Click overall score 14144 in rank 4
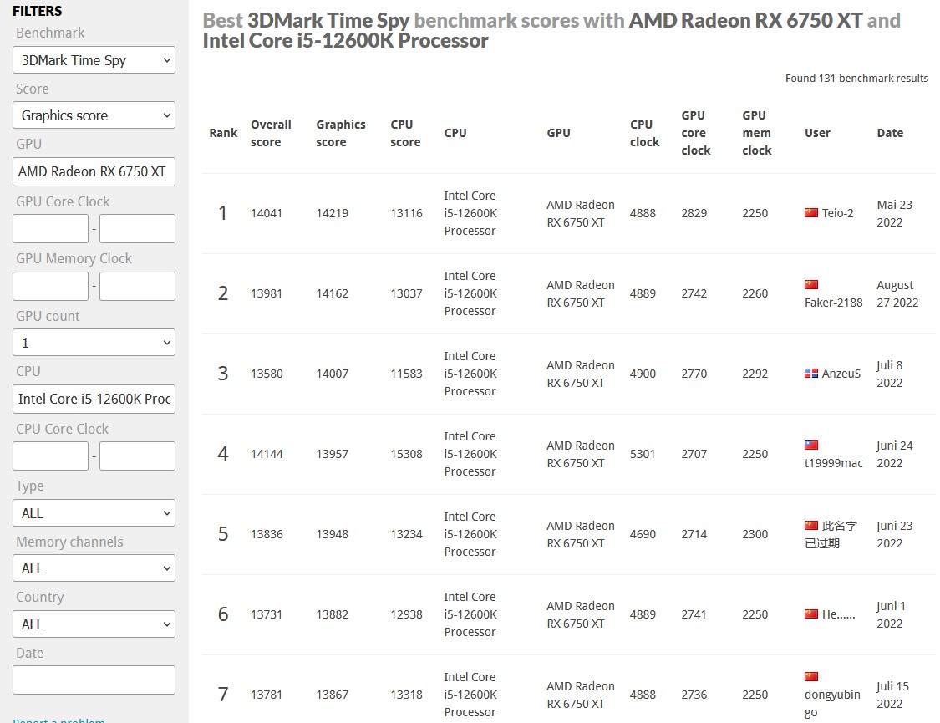Image resolution: width=940 pixels, height=723 pixels. coord(267,454)
